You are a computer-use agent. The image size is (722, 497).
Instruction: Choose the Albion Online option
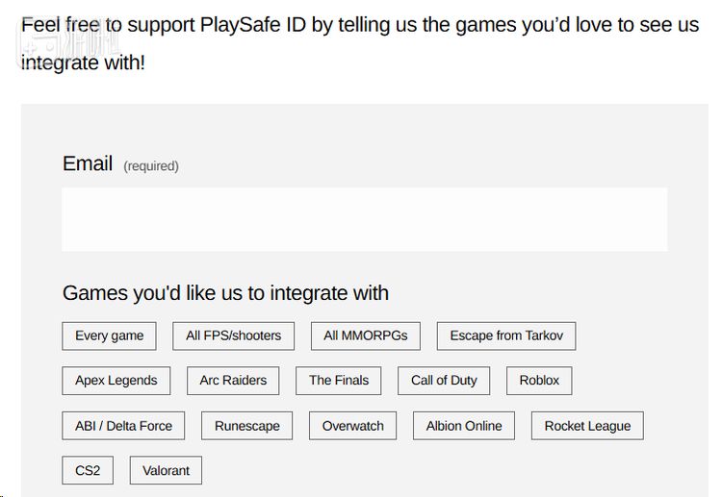click(464, 426)
